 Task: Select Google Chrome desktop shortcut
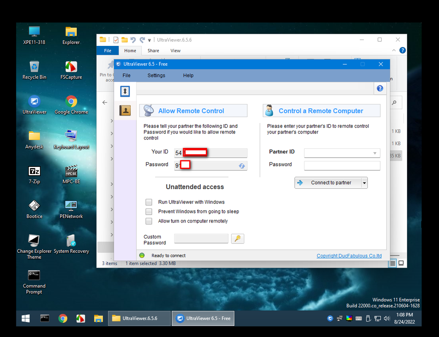(71, 105)
